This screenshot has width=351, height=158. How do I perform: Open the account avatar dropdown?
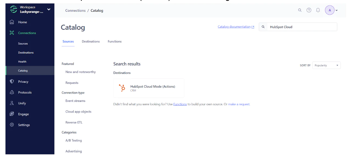click(x=330, y=10)
